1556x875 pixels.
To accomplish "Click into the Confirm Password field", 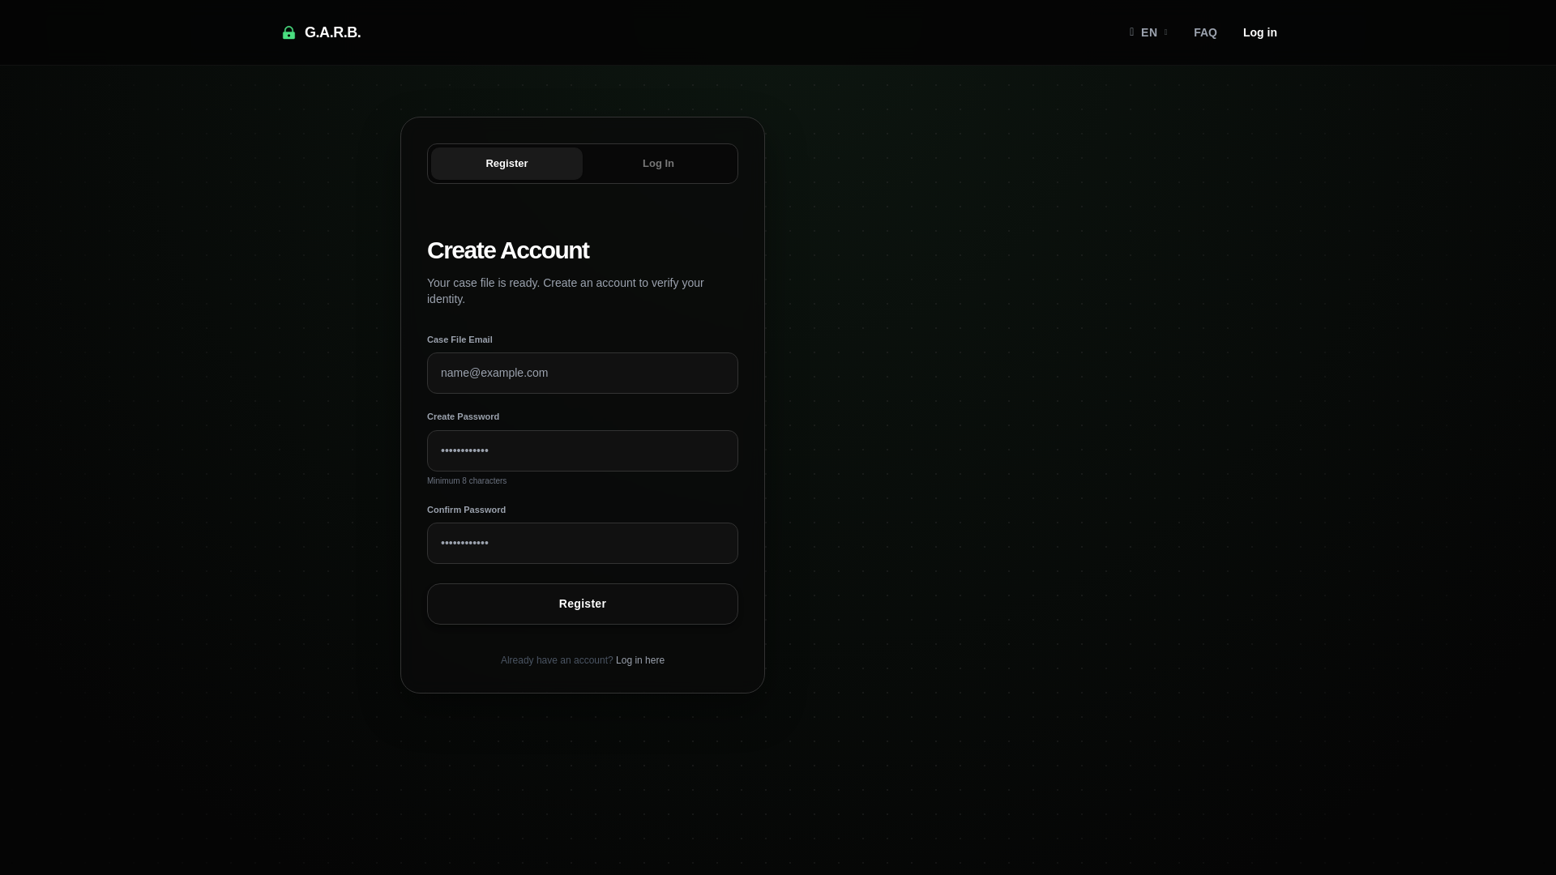I will pos(582,544).
